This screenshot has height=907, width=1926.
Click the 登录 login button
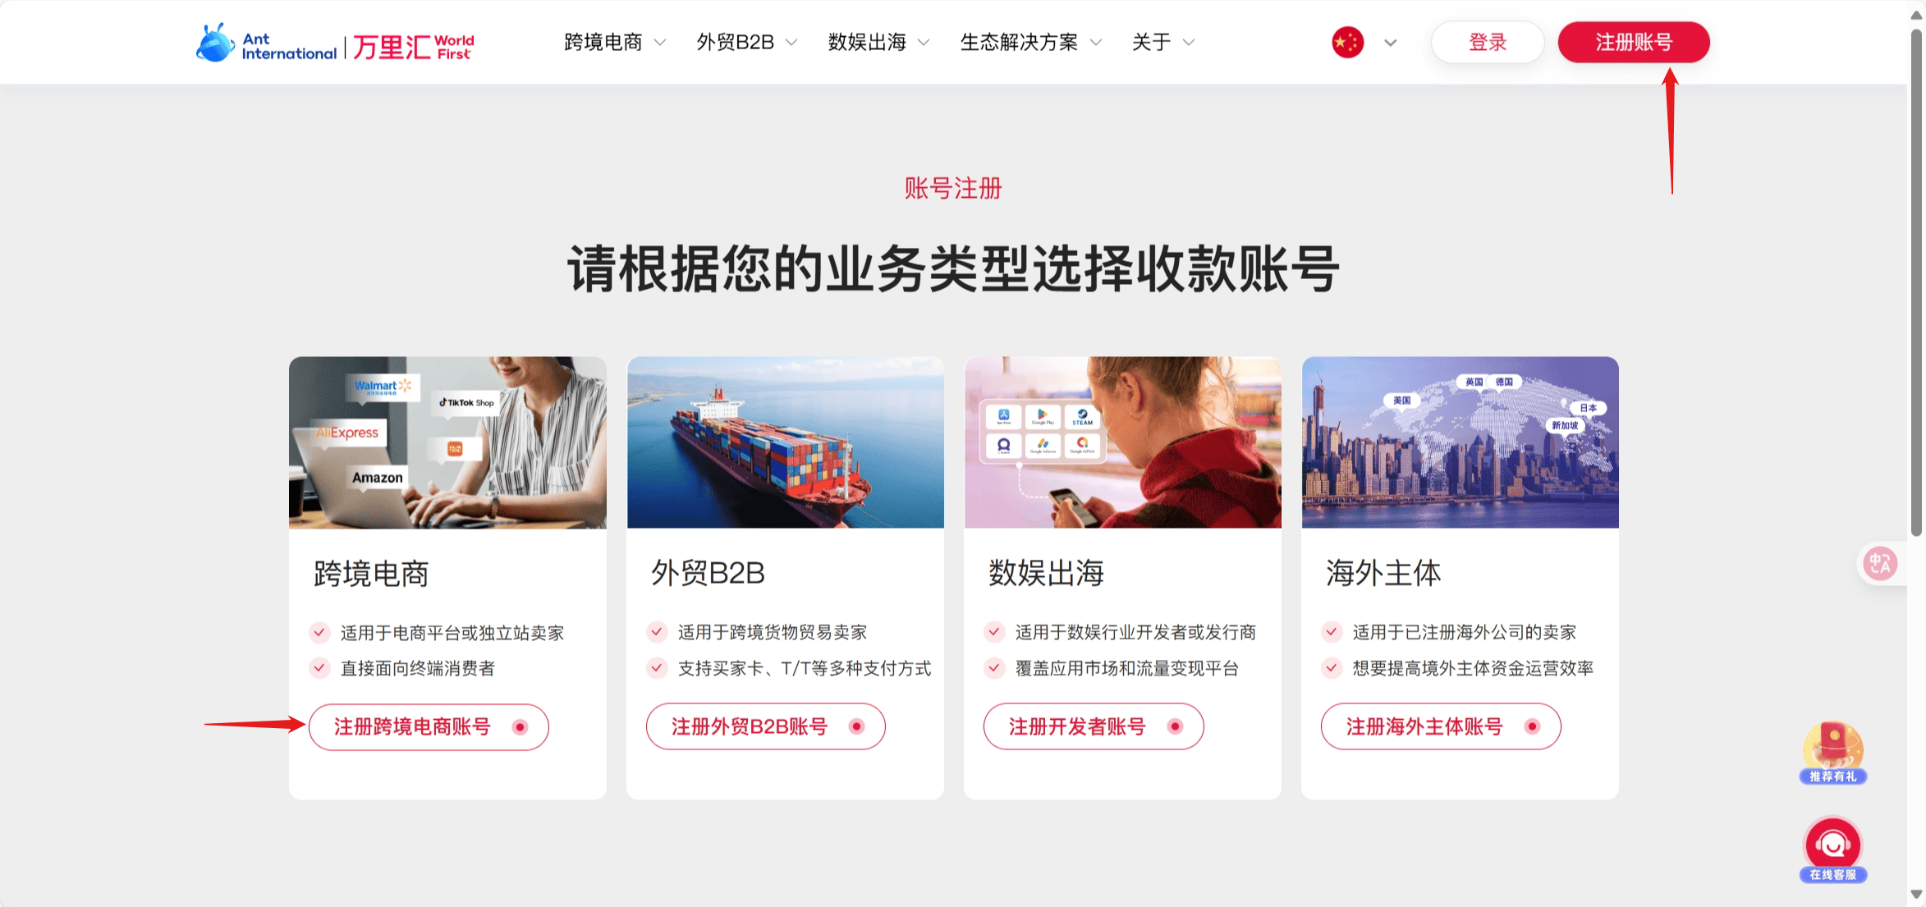[x=1488, y=43]
